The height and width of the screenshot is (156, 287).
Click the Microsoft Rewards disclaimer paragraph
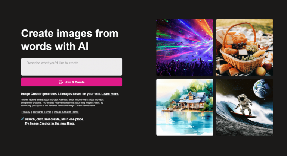62,102
